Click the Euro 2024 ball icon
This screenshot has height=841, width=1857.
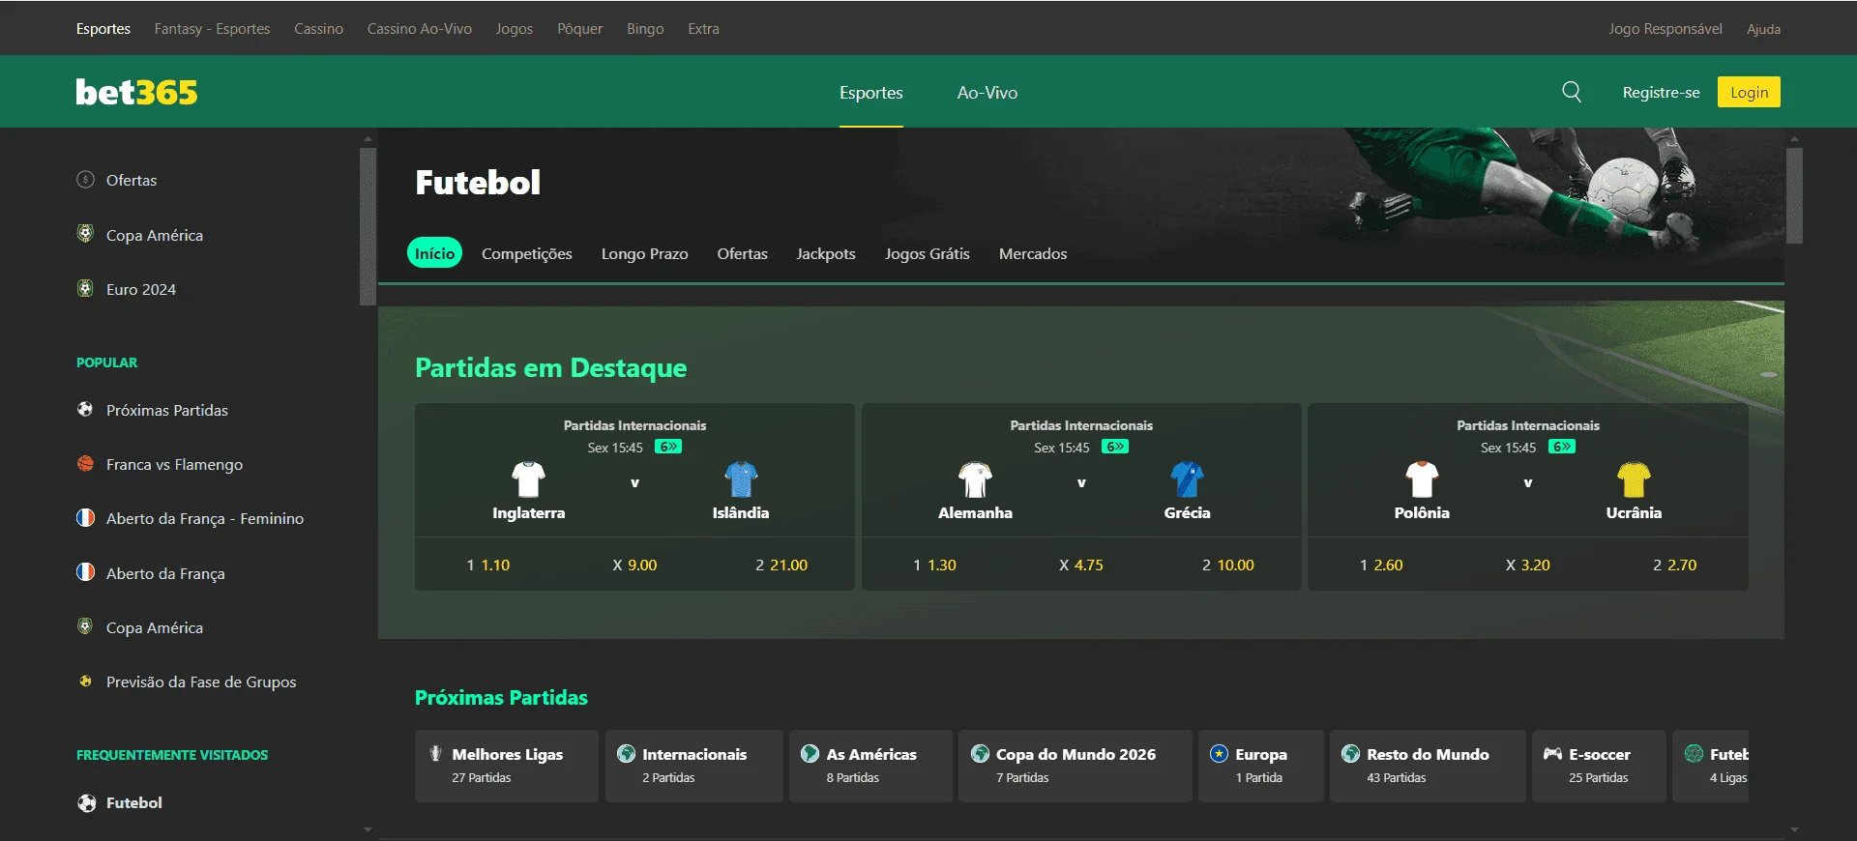(x=85, y=288)
